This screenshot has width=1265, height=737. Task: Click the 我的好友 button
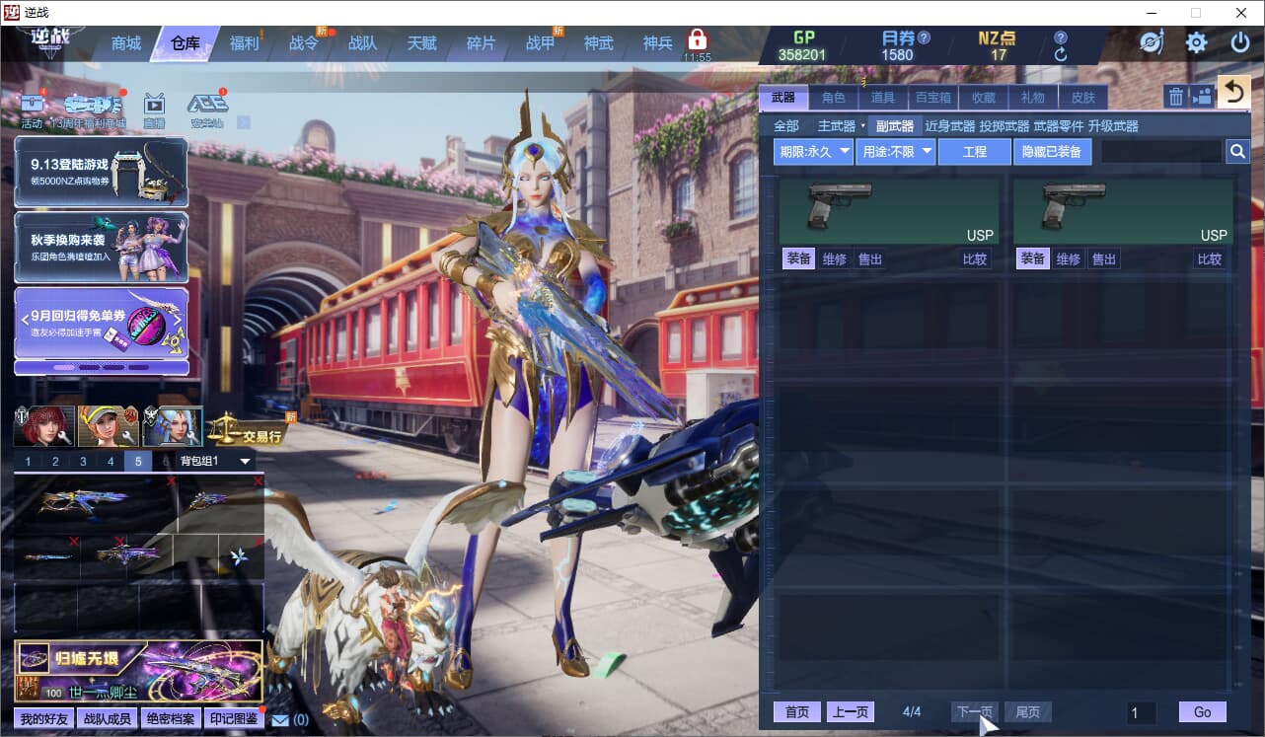coord(44,719)
